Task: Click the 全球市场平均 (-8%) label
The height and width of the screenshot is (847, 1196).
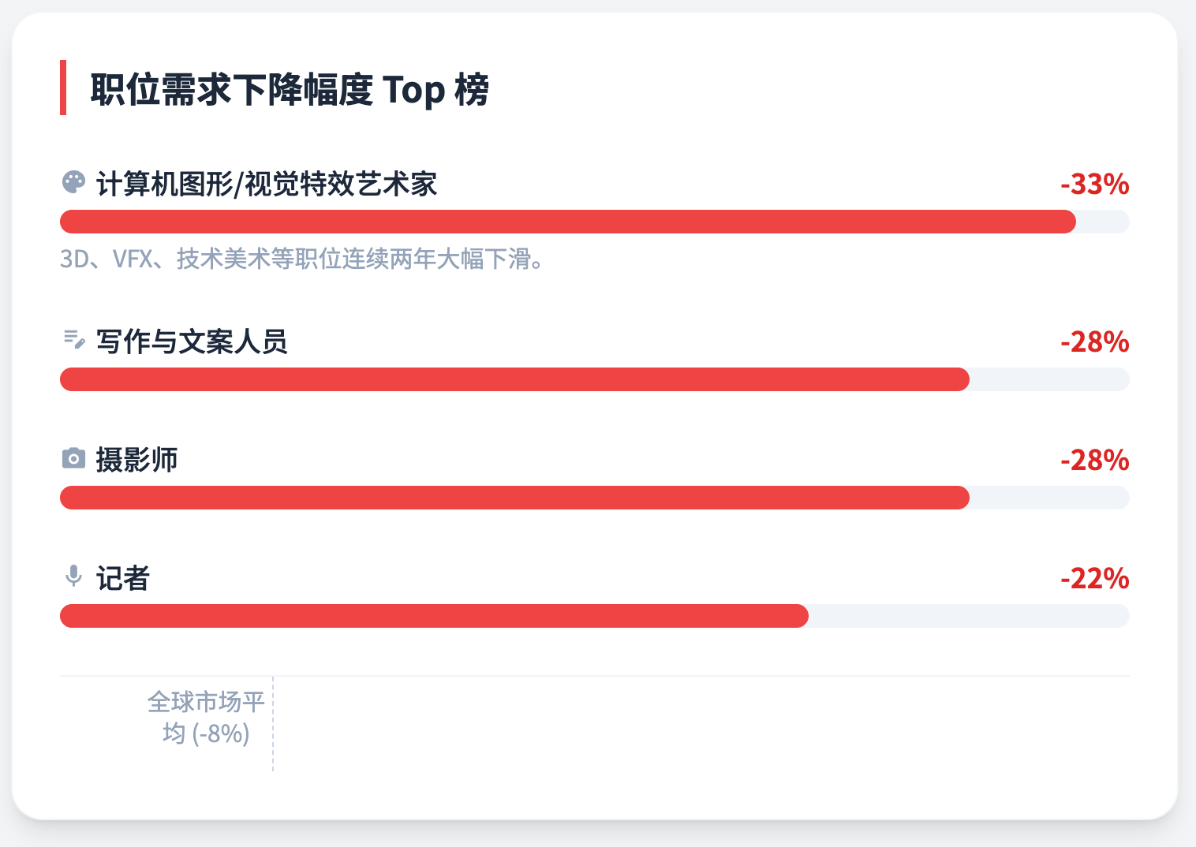Action: 206,718
